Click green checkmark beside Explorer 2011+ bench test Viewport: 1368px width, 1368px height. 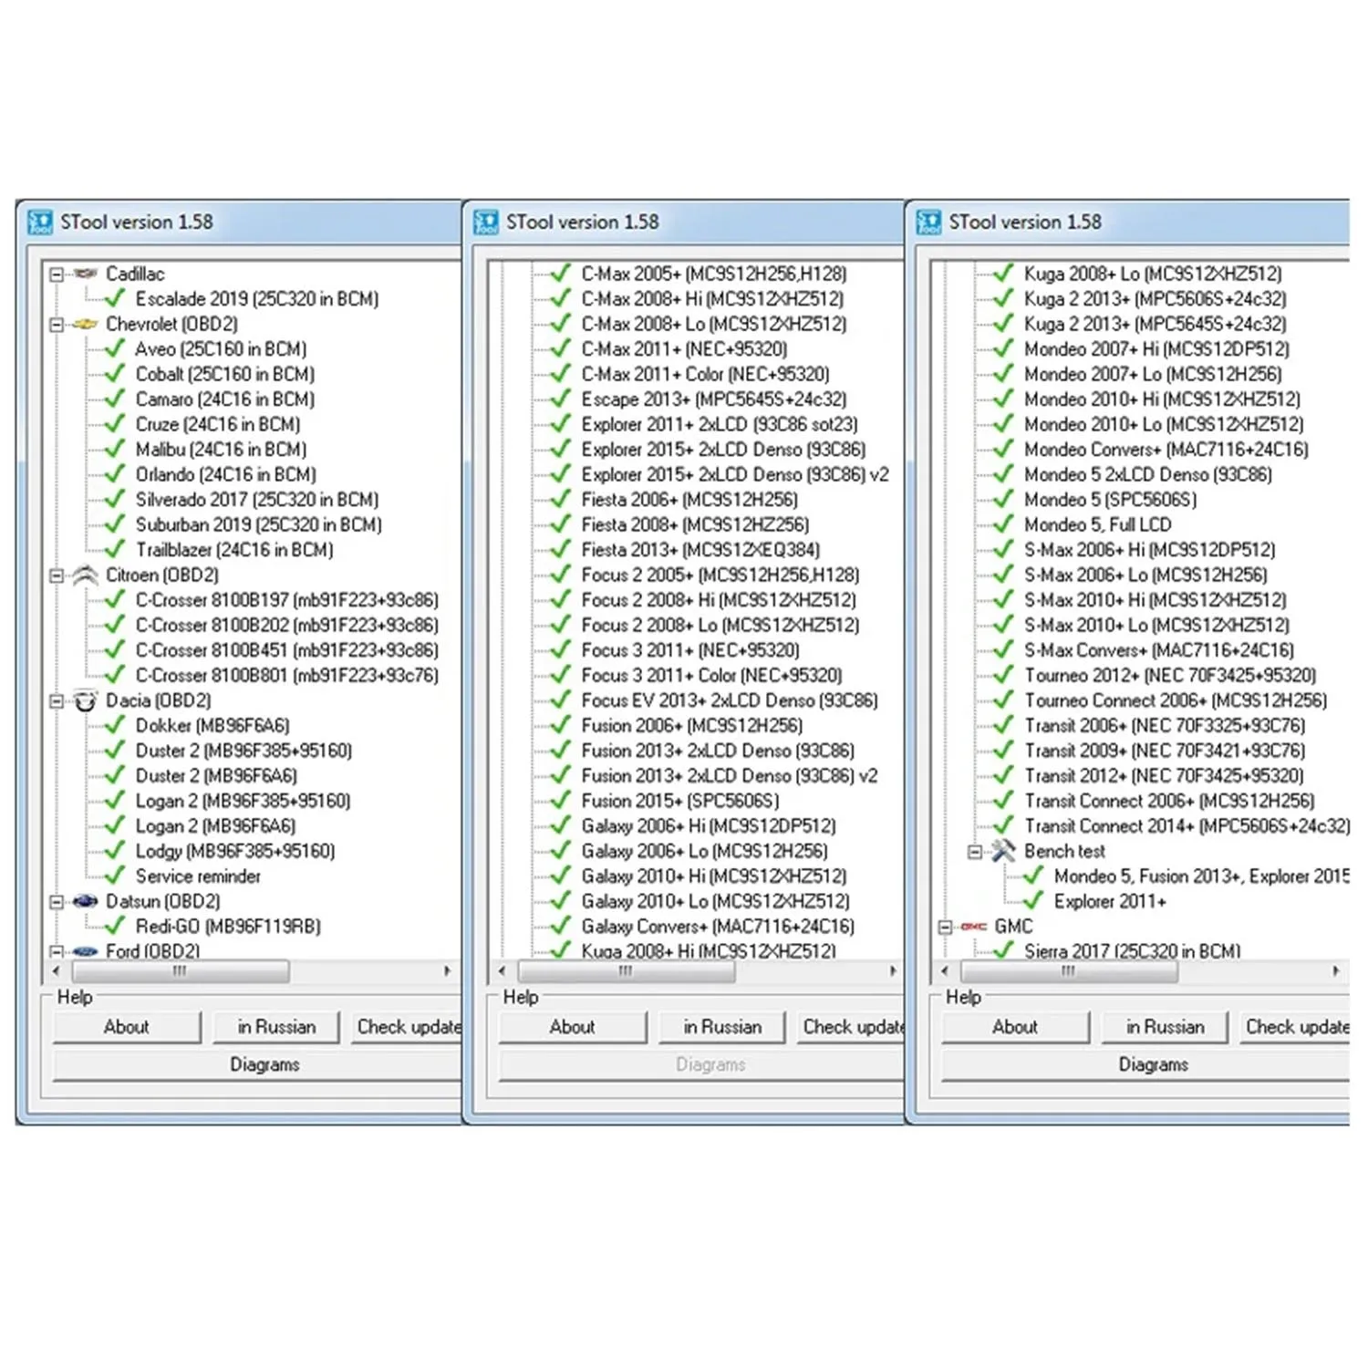click(x=1033, y=901)
